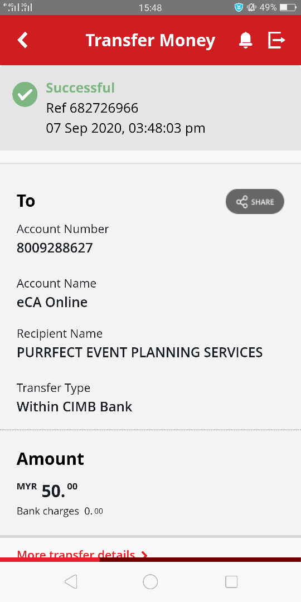Tap the red progress bar at bottom

pos(151,560)
